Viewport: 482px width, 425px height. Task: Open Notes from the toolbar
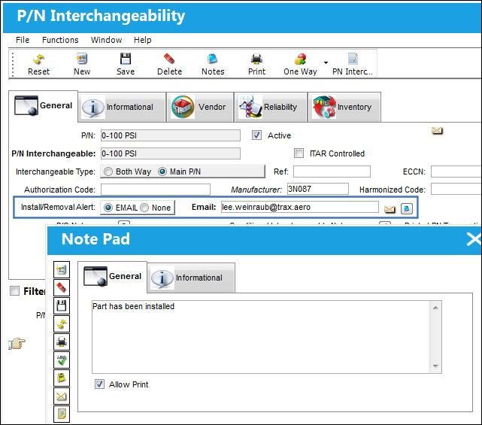tap(213, 64)
